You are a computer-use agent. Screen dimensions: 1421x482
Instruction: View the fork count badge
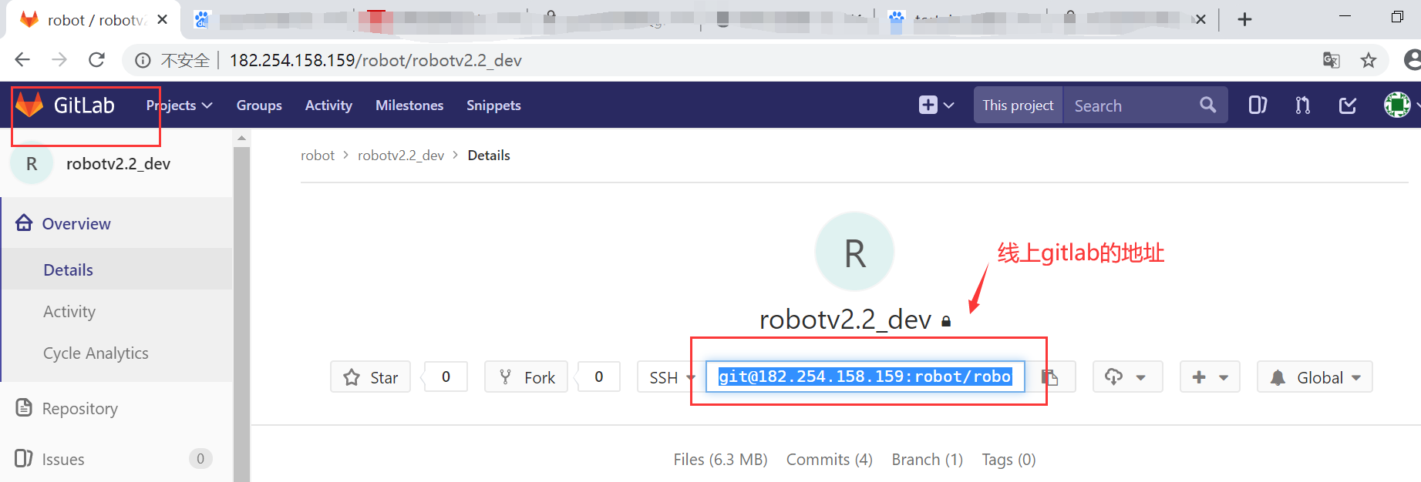599,377
